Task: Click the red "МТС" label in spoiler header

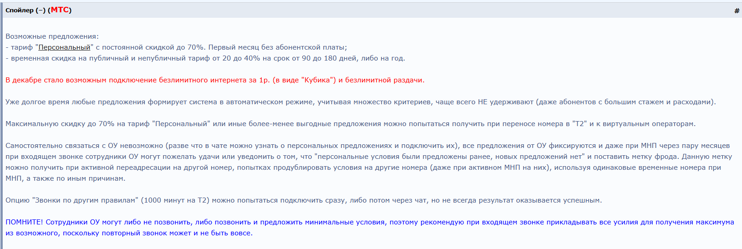Action: click(x=60, y=10)
